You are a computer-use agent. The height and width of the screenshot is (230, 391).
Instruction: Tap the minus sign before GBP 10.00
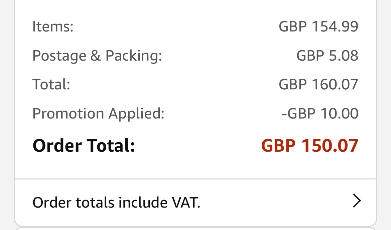click(x=284, y=115)
